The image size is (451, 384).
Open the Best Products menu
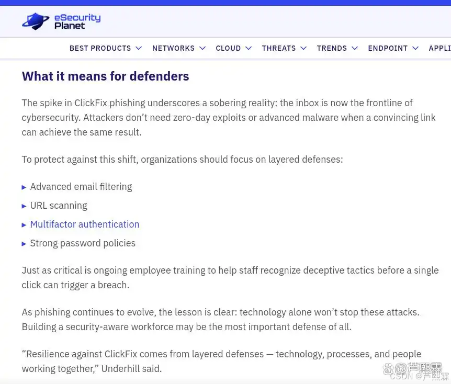(x=100, y=48)
